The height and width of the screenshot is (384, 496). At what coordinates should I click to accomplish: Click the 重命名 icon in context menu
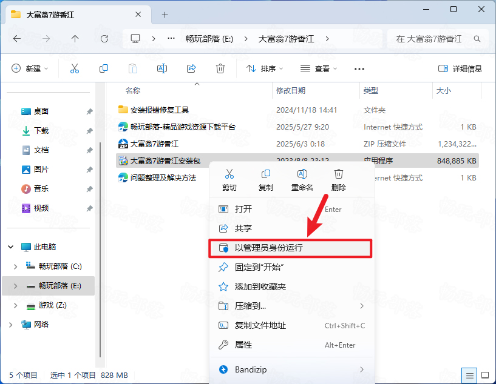pos(302,174)
